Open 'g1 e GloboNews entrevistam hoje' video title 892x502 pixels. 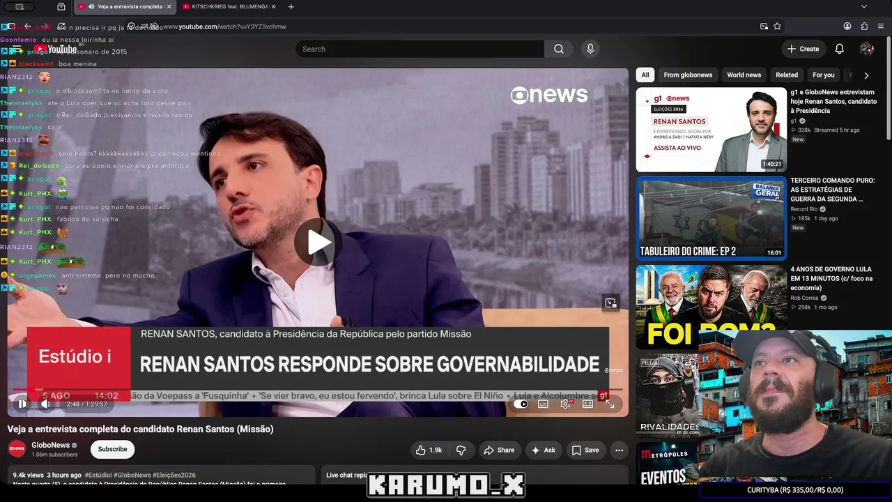tap(833, 101)
